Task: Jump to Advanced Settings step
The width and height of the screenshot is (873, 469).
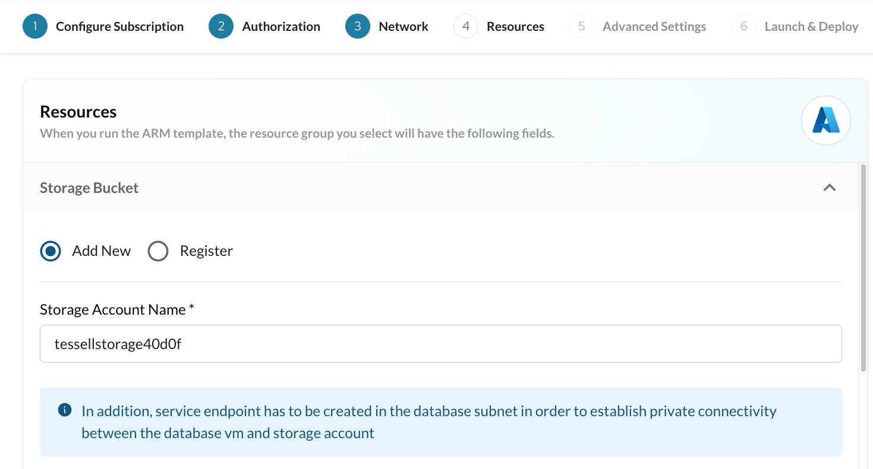Action: pos(654,27)
